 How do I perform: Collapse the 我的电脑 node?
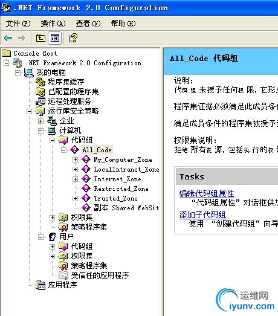tap(18, 73)
